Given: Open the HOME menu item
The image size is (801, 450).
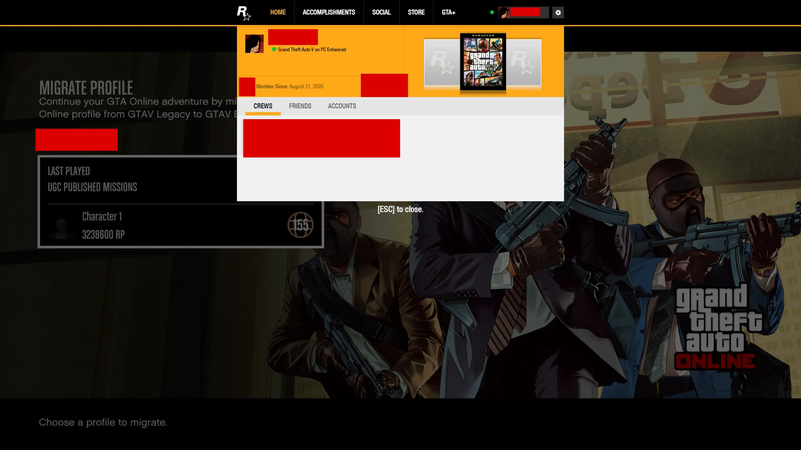Looking at the screenshot, I should (278, 12).
